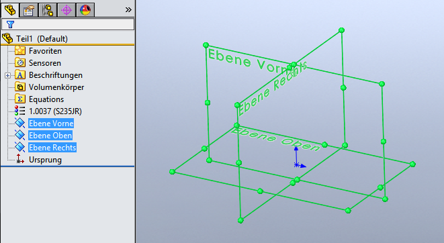
Task: Click the Ebene Rechts plane icon
Action: point(20,148)
